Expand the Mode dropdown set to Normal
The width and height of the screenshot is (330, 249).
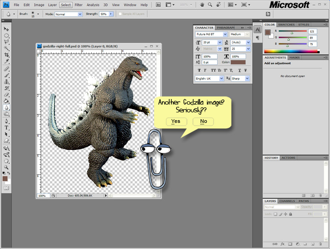[68, 14]
